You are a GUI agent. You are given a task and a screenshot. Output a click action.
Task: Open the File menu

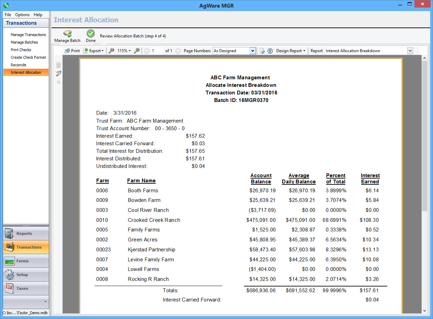pyautogui.click(x=8, y=15)
